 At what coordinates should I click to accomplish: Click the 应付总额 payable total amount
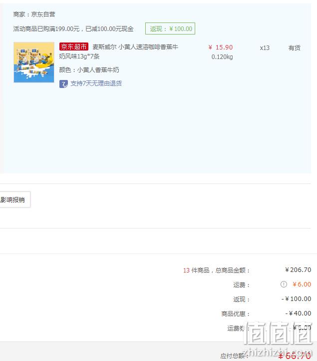tap(294, 356)
